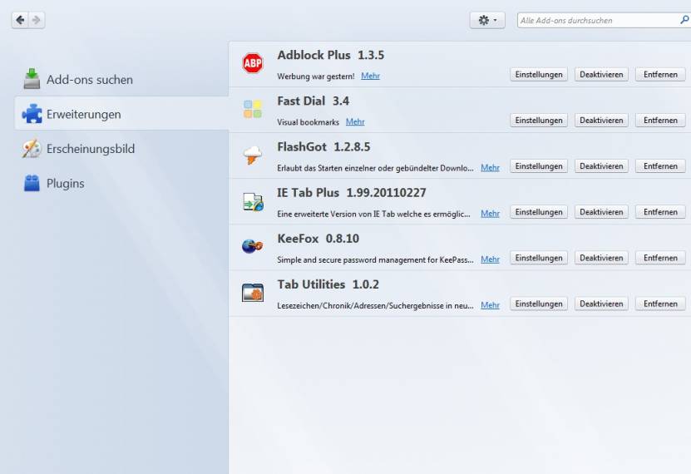691x474 pixels.
Task: Entfernen the Tab Utilities extension
Action: pos(660,304)
